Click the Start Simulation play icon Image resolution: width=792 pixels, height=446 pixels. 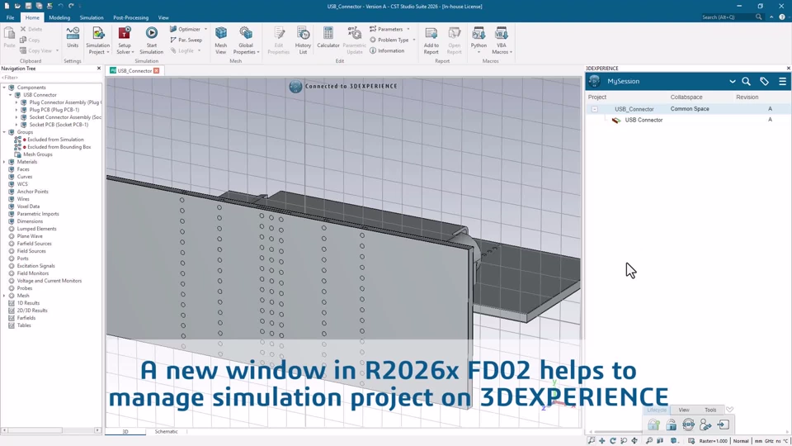point(151,33)
